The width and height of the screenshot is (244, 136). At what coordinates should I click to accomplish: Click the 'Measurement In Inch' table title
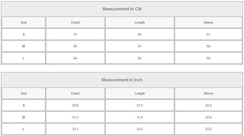[122, 80]
